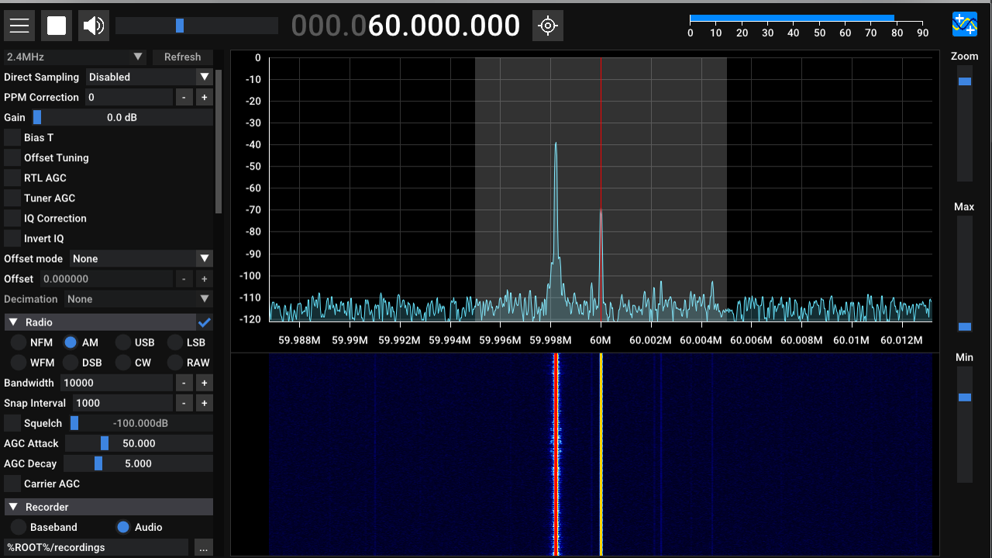Collapse the Recorder section
This screenshot has height=558, width=992.
(x=12, y=506)
